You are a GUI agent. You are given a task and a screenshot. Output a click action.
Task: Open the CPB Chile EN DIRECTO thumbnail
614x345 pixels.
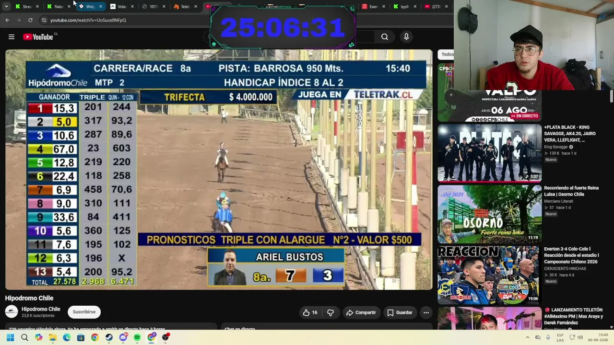coord(489,105)
